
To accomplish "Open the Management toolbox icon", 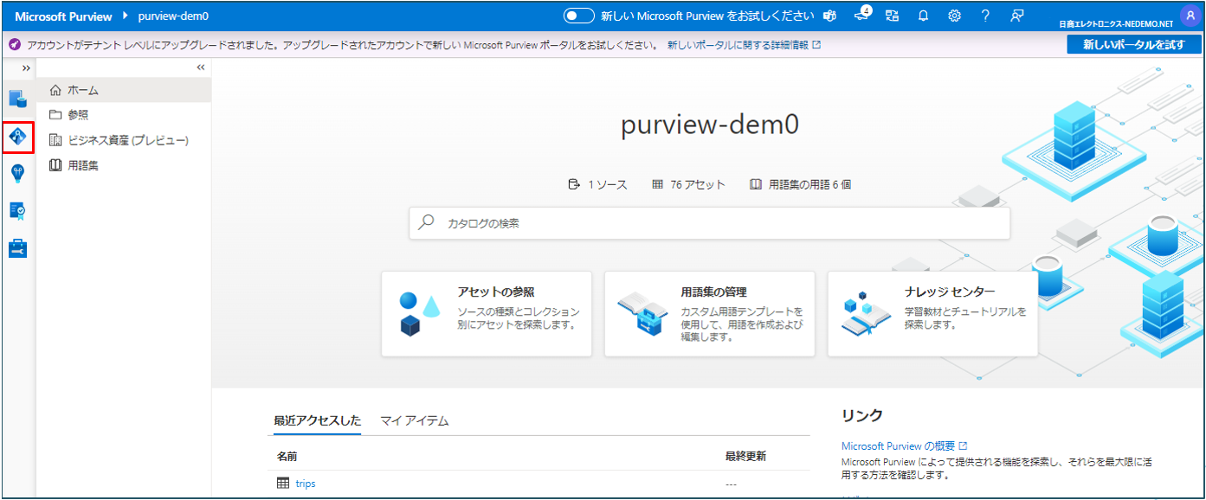I will [18, 249].
